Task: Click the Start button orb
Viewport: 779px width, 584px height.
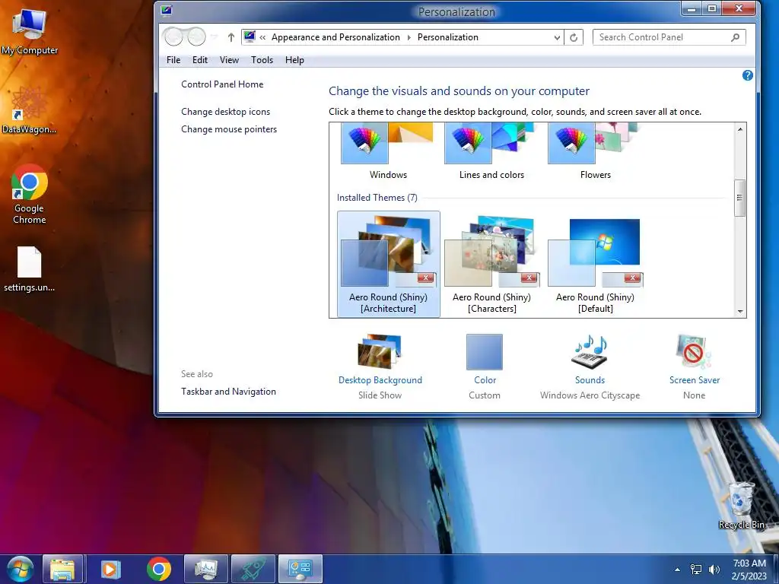Action: click(x=21, y=569)
